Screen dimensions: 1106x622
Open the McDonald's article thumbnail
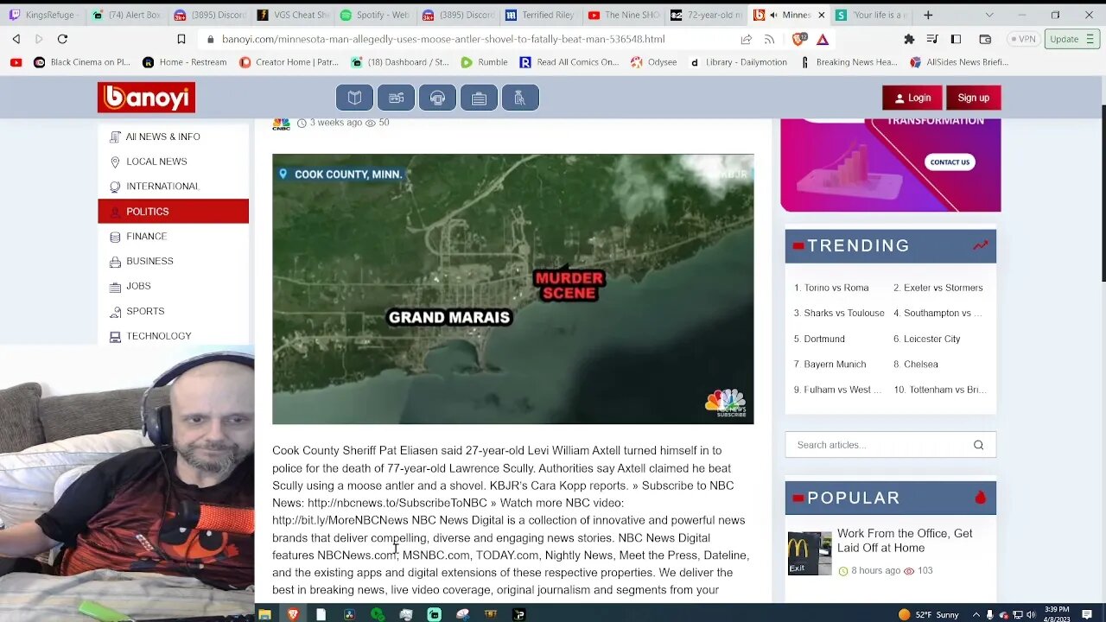tap(810, 554)
